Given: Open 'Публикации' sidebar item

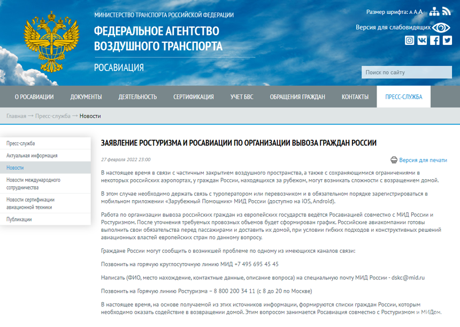Looking at the screenshot, I should (x=45, y=219).
